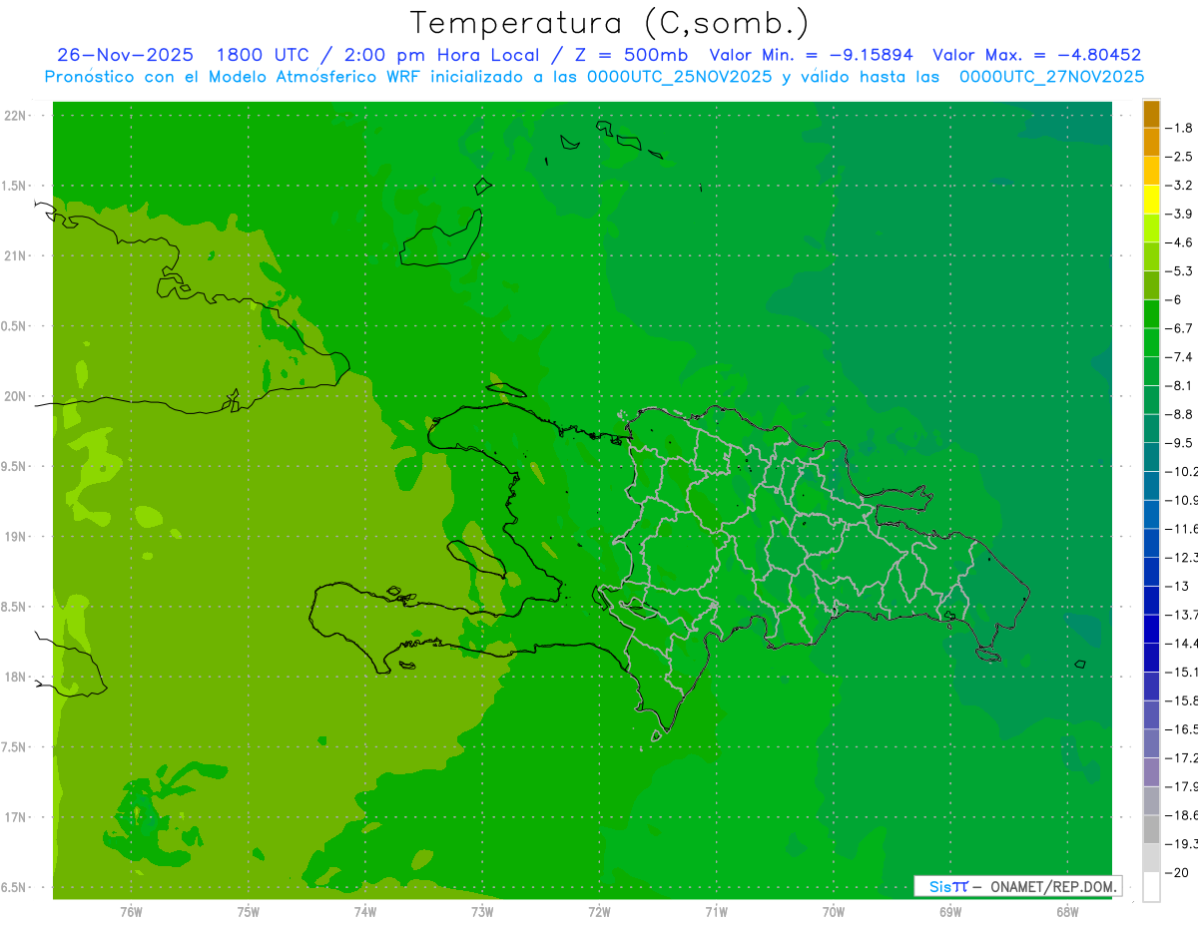Click the '22N' latitude label
Screen dimensions: 1198x925
(14, 116)
